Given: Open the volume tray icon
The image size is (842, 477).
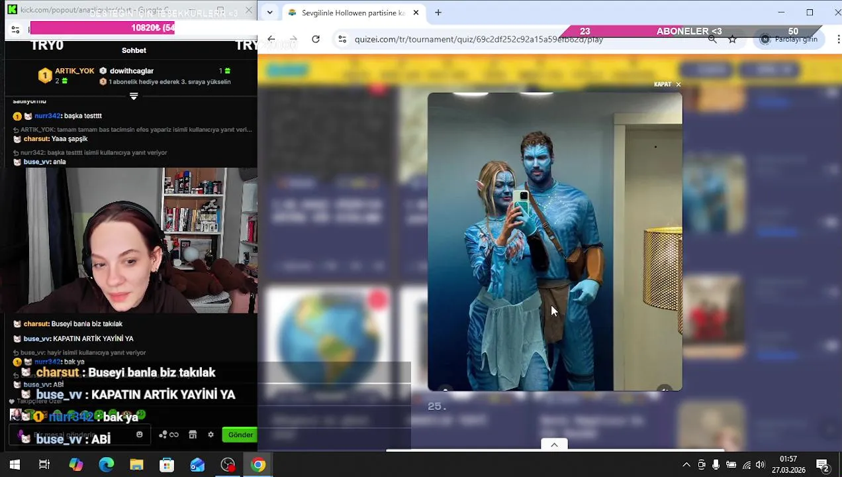Looking at the screenshot, I should (x=761, y=465).
